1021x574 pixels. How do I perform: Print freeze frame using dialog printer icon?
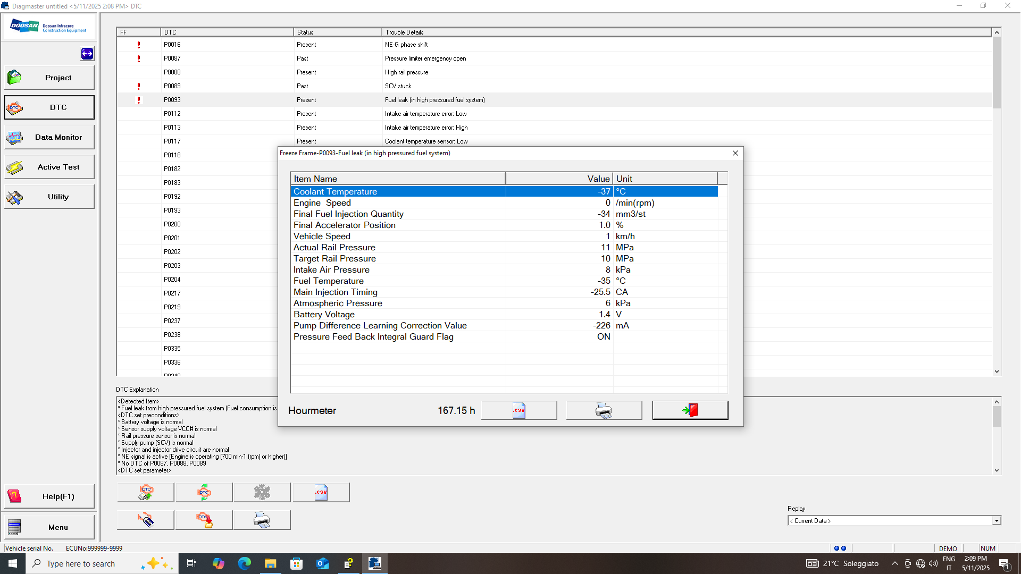click(x=604, y=410)
